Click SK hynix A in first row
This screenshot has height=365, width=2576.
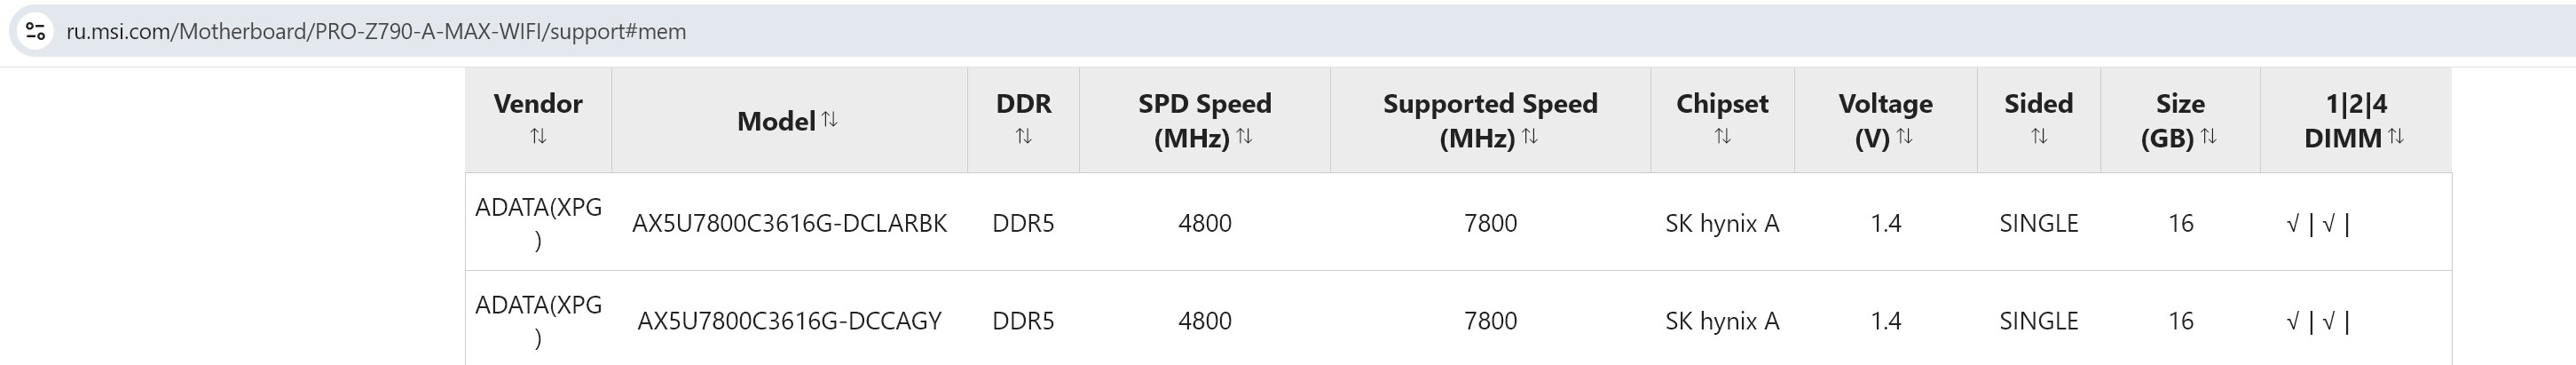pyautogui.click(x=1722, y=223)
